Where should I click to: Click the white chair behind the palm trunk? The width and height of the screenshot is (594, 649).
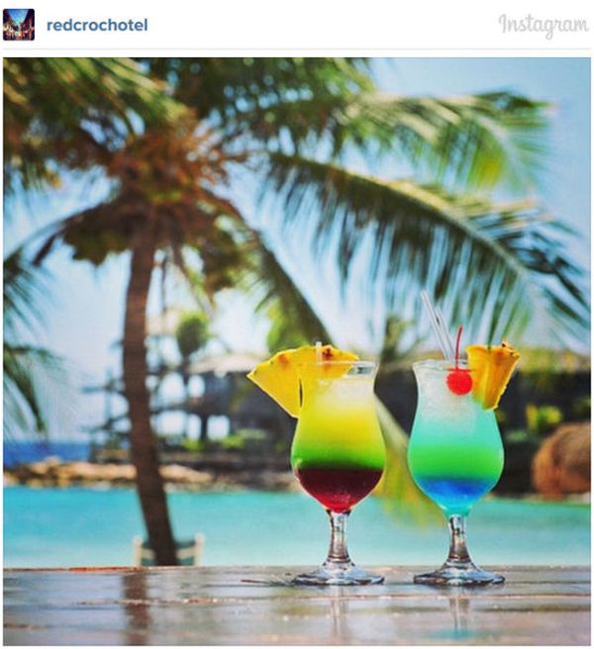click(x=169, y=550)
